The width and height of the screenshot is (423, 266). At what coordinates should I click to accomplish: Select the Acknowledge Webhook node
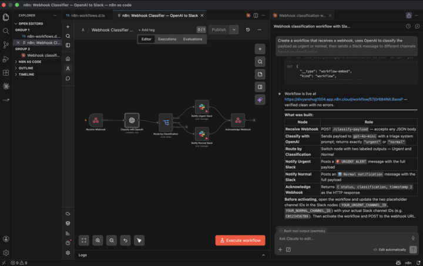click(238, 120)
